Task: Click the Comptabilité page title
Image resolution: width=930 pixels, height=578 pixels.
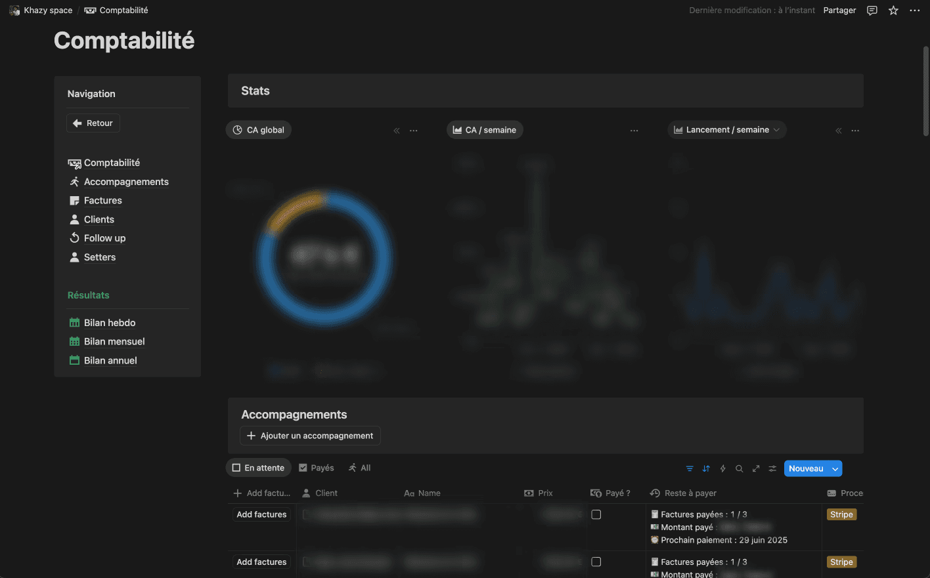Action: [x=124, y=41]
